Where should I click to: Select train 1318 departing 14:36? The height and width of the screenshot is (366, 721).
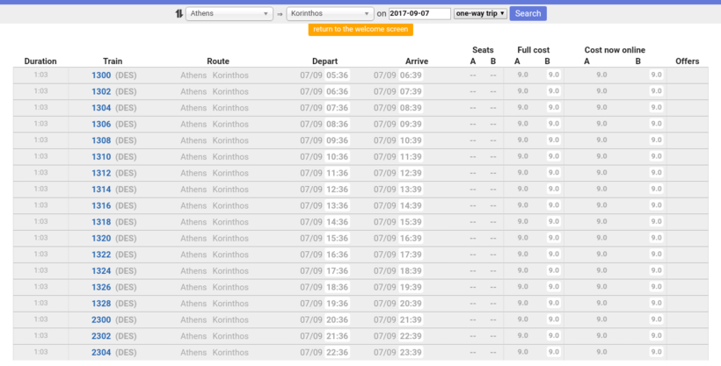pyautogui.click(x=101, y=222)
